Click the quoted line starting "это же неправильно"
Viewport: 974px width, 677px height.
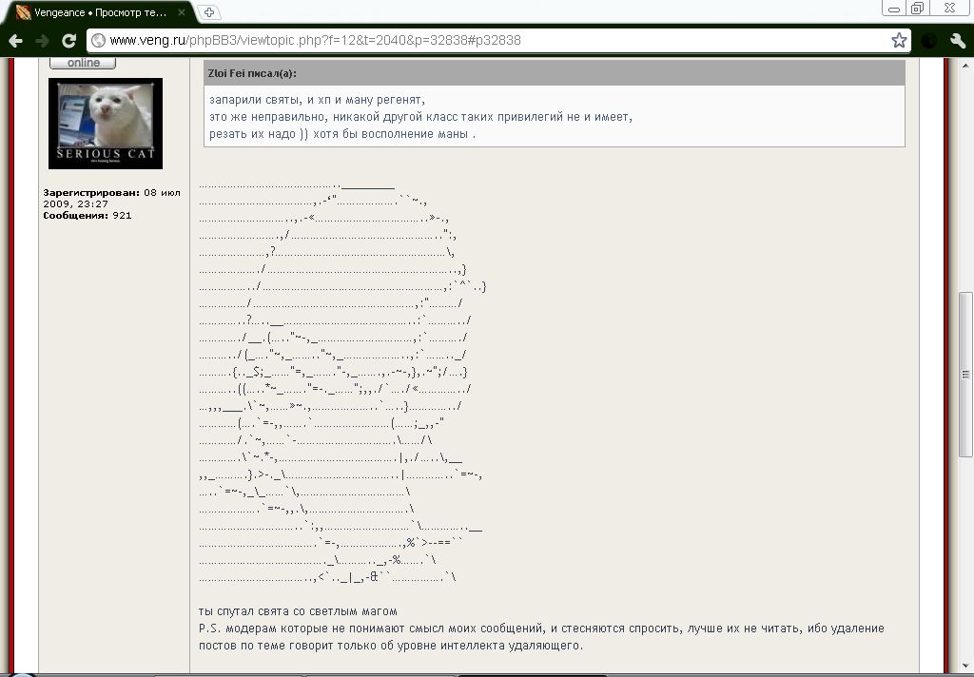pos(420,117)
